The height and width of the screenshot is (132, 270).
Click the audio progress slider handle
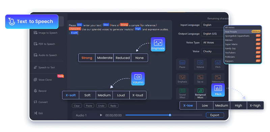[x=170, y=115]
